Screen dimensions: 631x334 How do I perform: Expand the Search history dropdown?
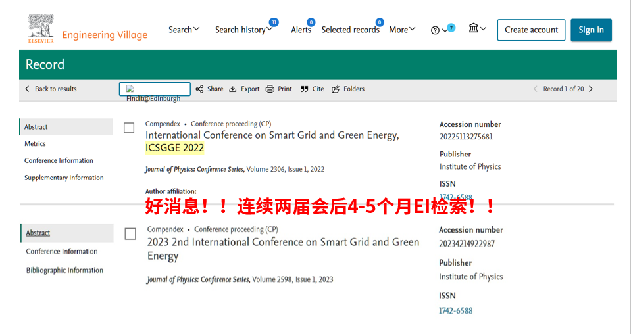pos(243,30)
